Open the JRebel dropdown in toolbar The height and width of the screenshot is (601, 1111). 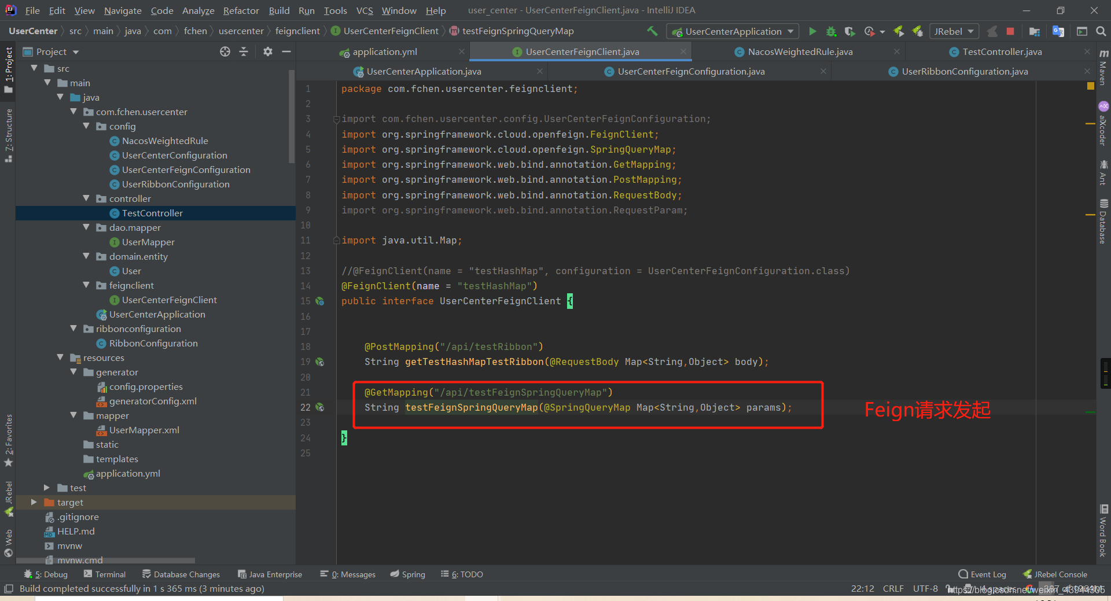tap(954, 31)
